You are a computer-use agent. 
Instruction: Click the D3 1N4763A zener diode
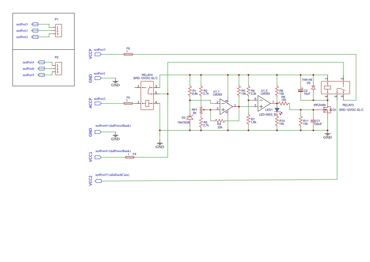coord(189,117)
